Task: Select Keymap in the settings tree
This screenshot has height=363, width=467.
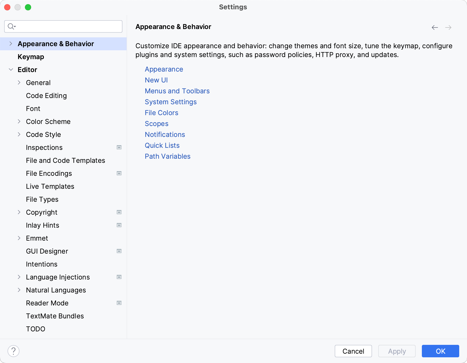Action: (x=63, y=57)
